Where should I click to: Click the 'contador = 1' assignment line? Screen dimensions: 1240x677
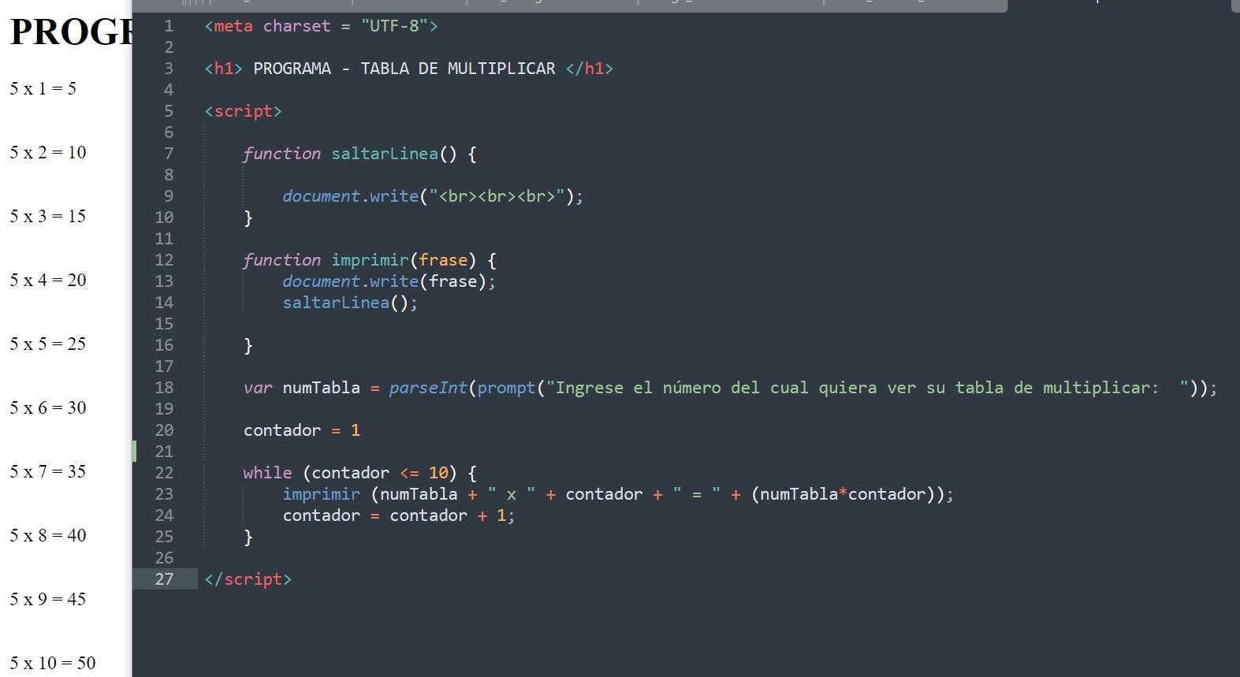click(x=302, y=430)
